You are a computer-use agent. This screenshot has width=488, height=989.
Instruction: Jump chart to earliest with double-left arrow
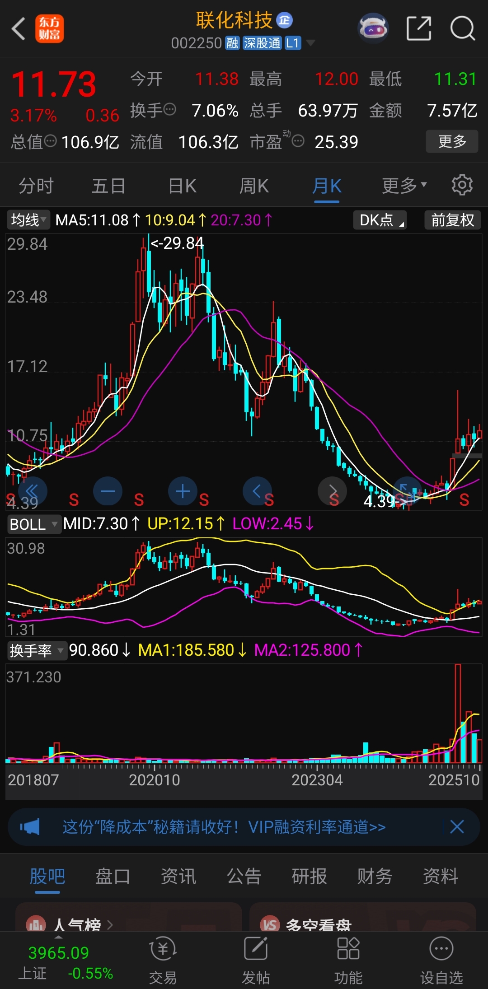pyautogui.click(x=32, y=491)
